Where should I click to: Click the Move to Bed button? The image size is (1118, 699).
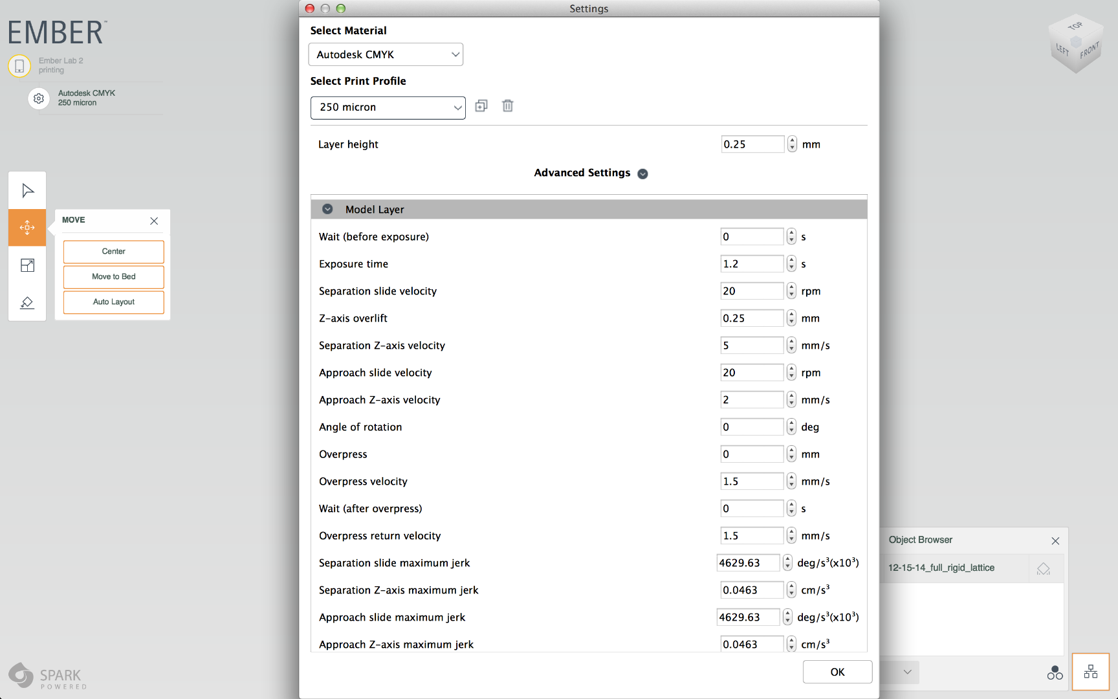coord(113,276)
